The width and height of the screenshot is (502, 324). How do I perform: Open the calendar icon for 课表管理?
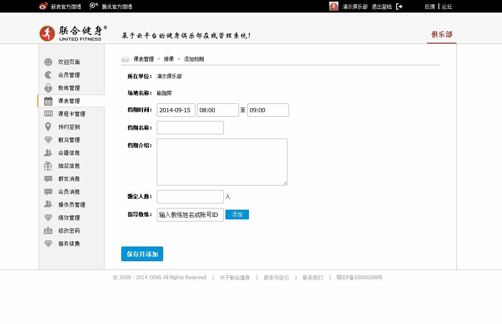point(49,101)
